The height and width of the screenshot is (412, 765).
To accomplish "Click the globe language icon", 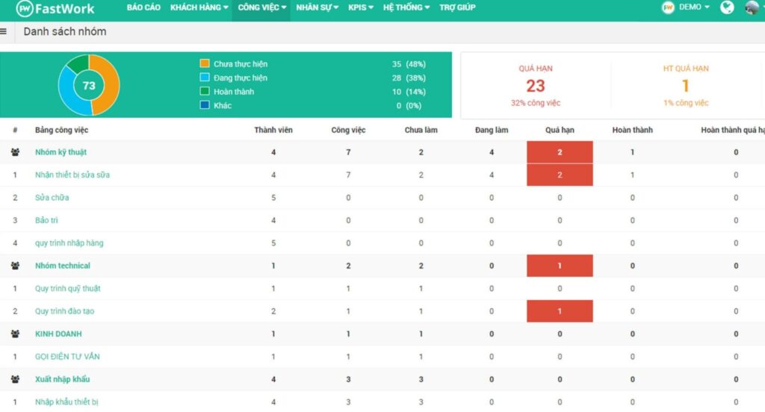I will coord(727,7).
